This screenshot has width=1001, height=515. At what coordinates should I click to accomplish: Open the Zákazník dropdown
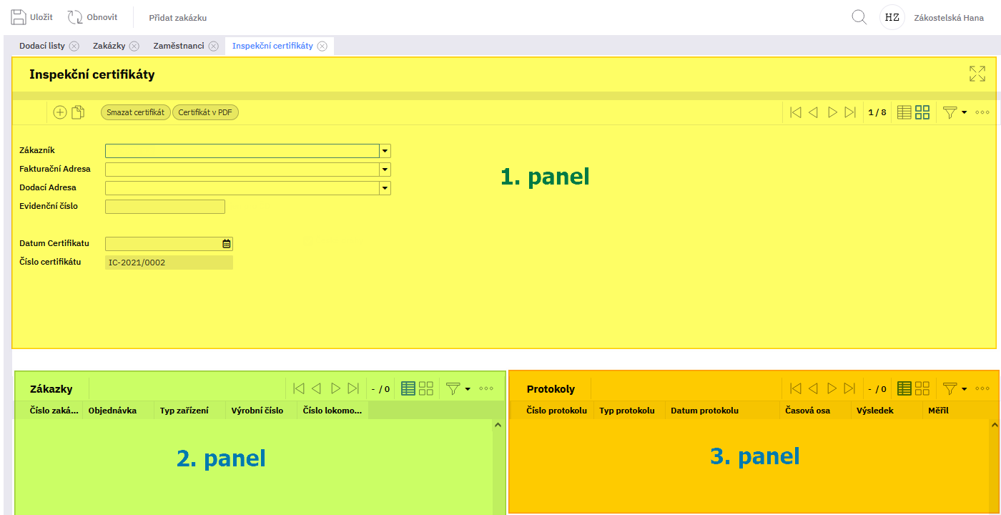coord(385,151)
